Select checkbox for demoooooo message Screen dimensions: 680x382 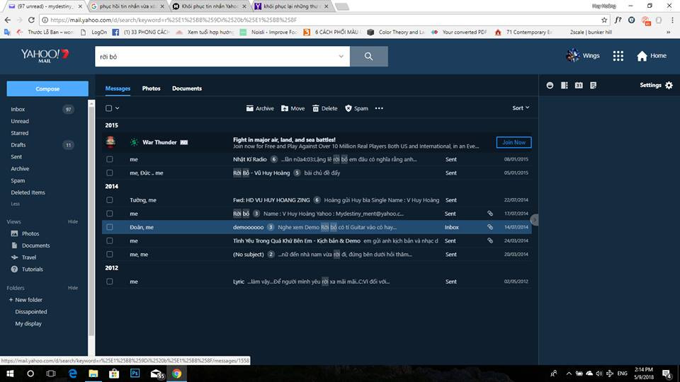[x=110, y=227]
